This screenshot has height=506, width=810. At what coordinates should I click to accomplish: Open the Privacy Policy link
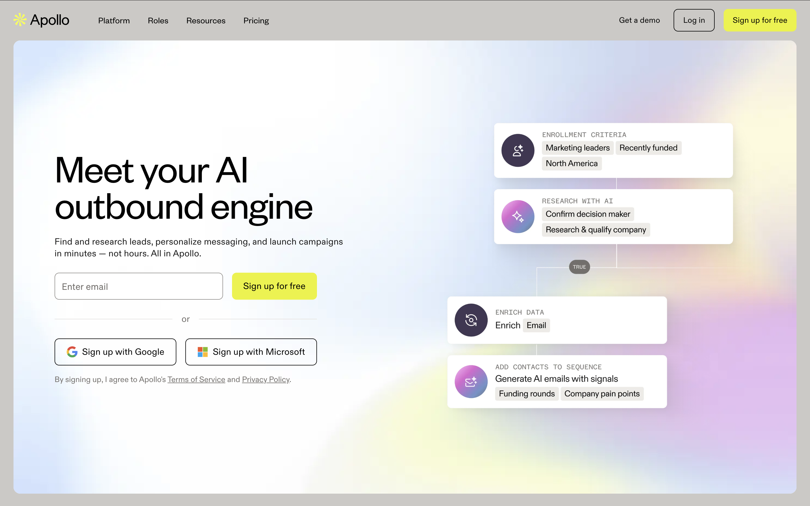265,379
